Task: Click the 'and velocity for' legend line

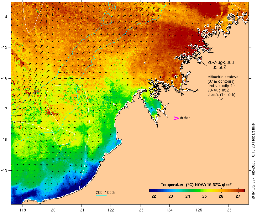Action: pos(221,86)
